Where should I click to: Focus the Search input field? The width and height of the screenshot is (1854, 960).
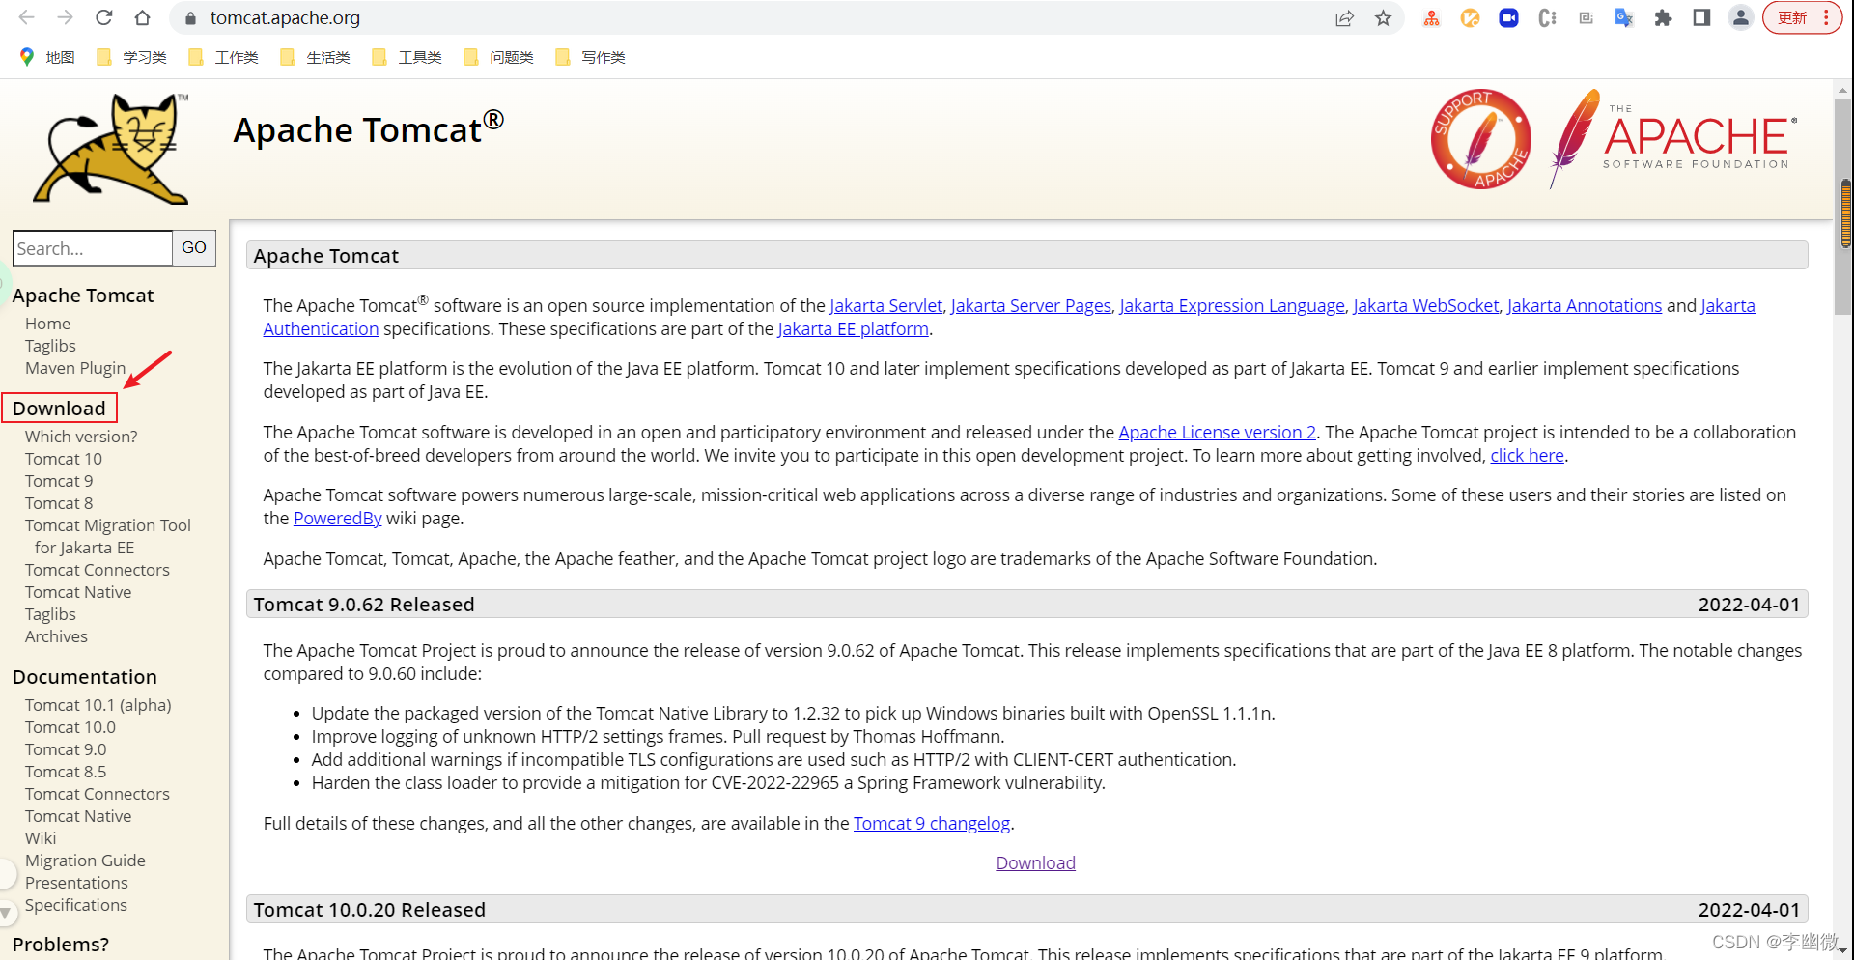[x=93, y=248]
